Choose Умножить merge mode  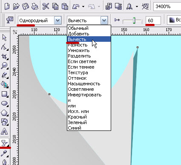coord(89,50)
